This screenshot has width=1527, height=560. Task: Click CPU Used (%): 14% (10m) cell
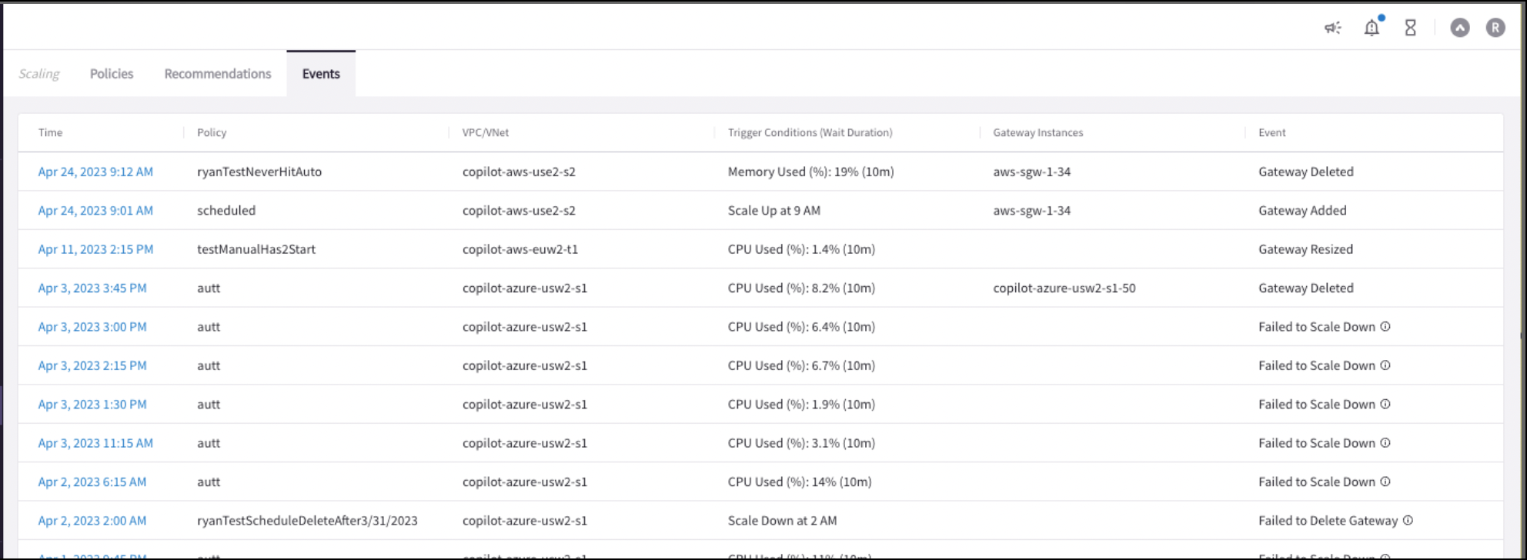coord(800,482)
